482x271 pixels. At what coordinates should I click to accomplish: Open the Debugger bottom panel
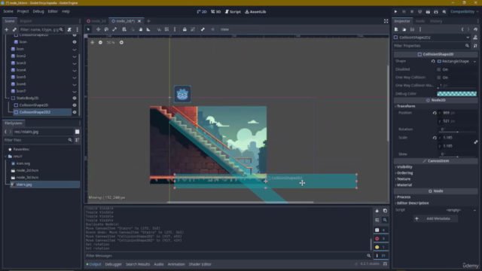click(114, 264)
